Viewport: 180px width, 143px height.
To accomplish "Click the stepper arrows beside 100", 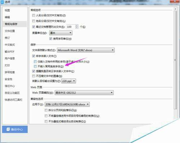I will [x=77, y=27].
